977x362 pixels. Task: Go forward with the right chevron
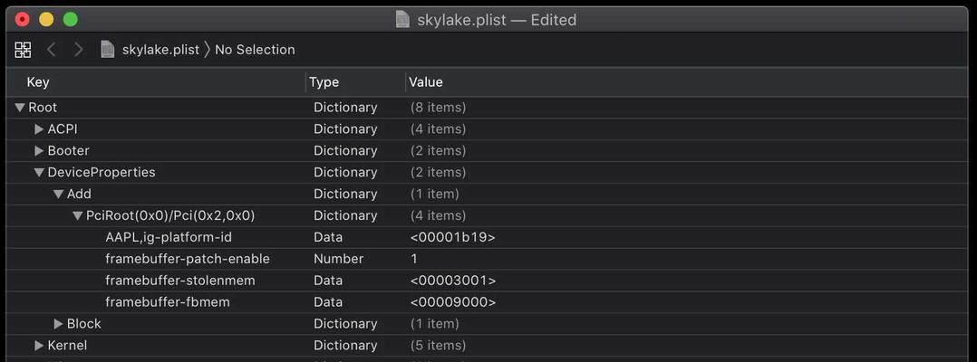79,50
